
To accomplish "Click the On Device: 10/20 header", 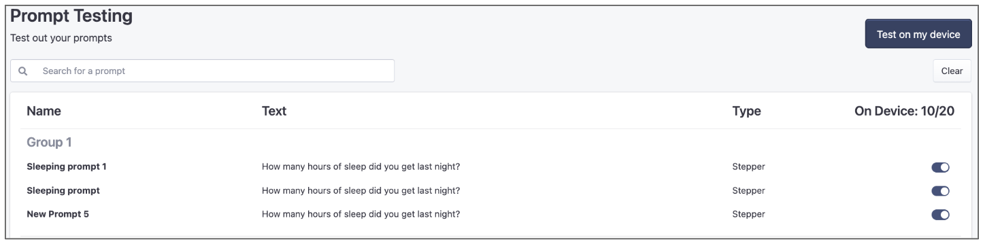I will 904,111.
